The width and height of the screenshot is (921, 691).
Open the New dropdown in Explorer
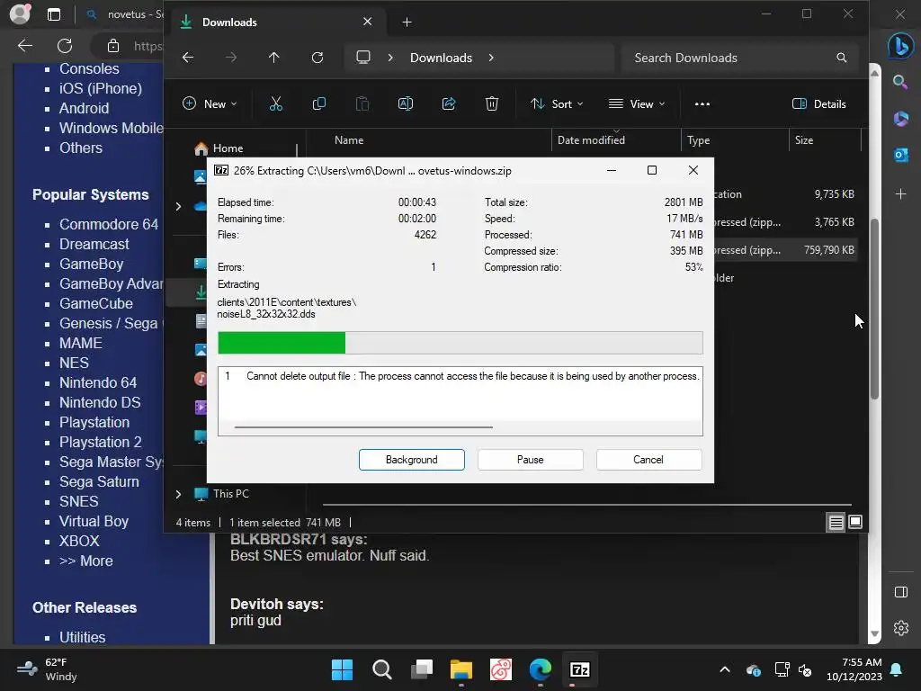point(210,104)
